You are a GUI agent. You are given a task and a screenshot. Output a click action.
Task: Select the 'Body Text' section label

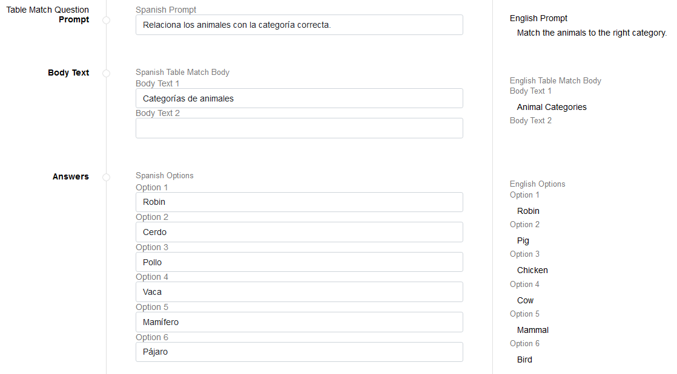tap(68, 73)
